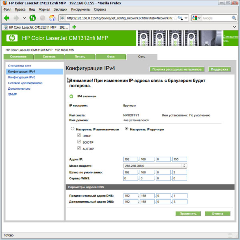Expand the address bar URL history dropdown
The image size is (240, 240).
[x=186, y=18]
